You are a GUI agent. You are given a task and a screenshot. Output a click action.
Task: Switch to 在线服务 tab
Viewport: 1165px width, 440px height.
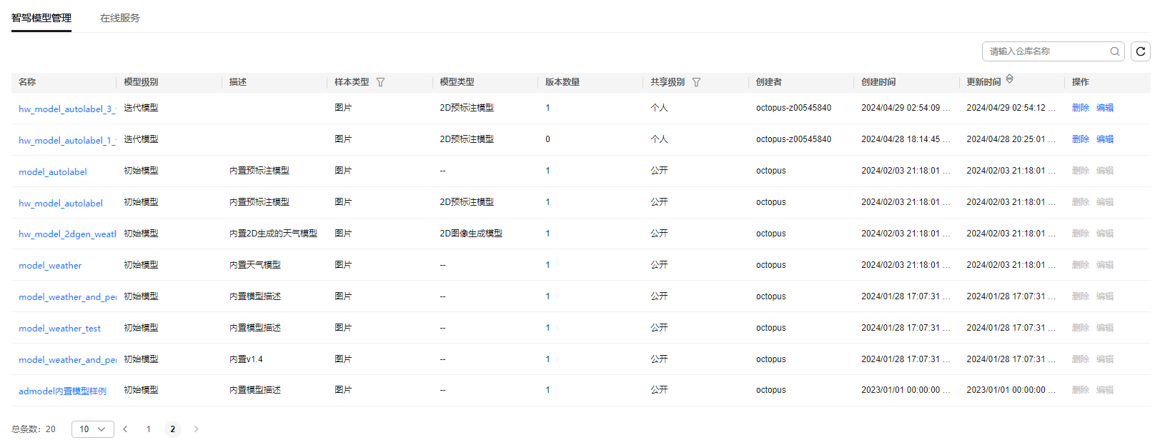(120, 18)
